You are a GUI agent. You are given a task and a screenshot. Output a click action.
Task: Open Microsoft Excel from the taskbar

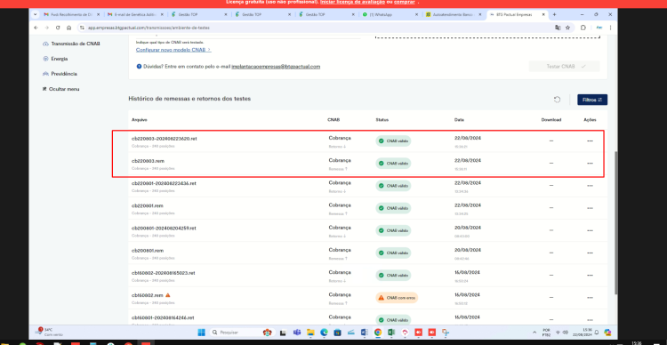point(391,333)
